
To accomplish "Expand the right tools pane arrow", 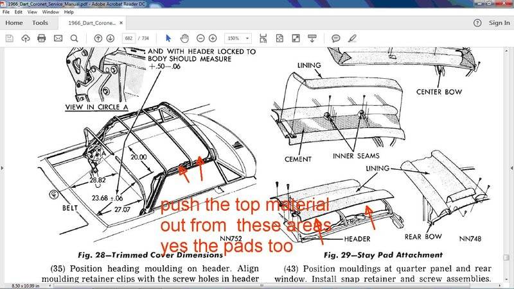I will tap(511, 168).
